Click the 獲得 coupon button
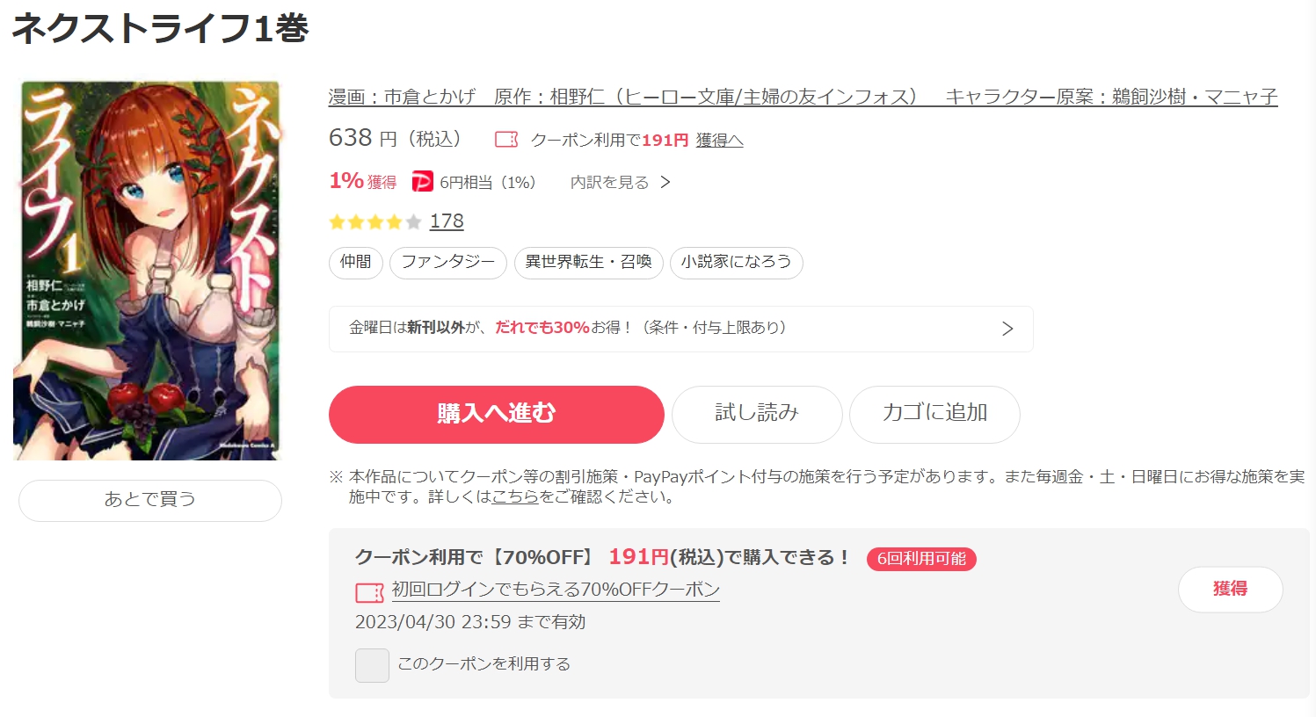Viewport: 1316px width, 717px height. [1230, 590]
